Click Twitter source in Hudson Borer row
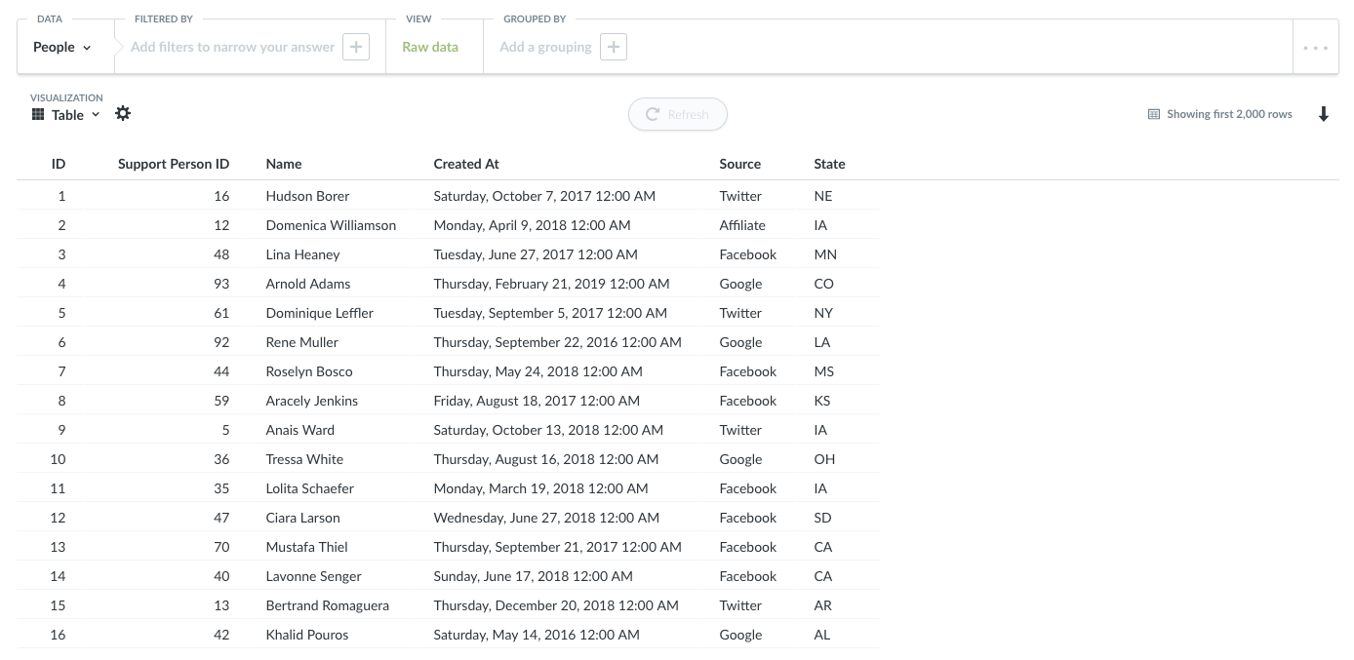The image size is (1354, 660). [740, 196]
